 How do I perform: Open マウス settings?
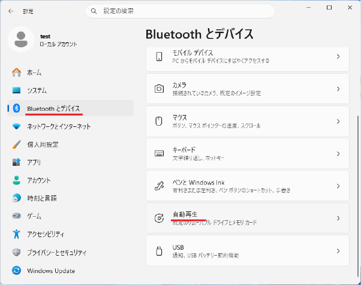[248, 121]
